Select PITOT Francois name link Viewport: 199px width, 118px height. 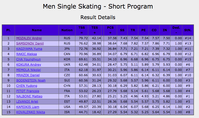(x=28, y=91)
